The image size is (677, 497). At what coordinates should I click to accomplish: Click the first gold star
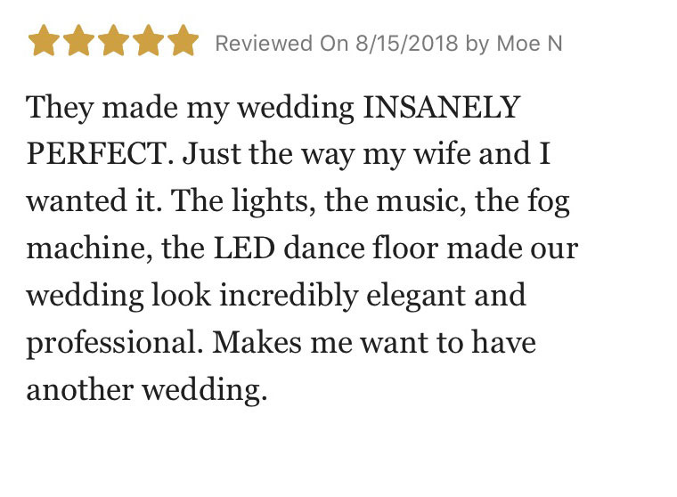click(44, 40)
